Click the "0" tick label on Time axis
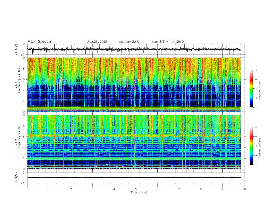 point(27,189)
